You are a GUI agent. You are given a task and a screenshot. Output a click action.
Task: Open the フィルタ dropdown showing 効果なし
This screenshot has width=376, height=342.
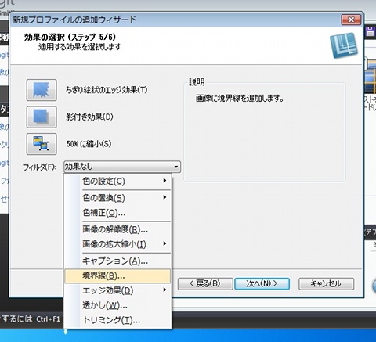[x=122, y=167]
